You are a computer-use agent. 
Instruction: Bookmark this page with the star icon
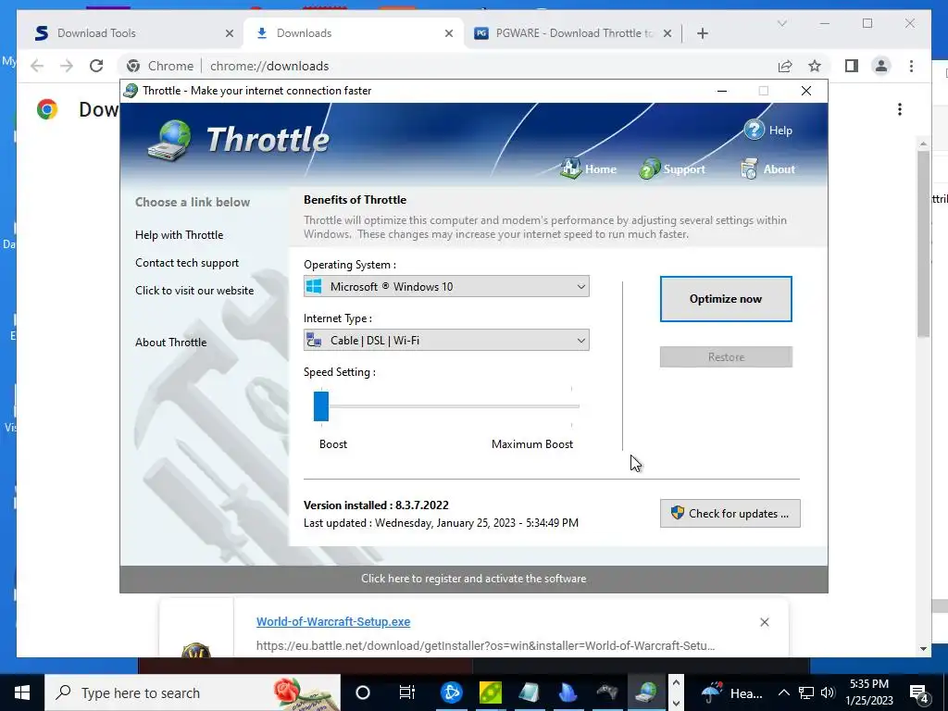[815, 66]
